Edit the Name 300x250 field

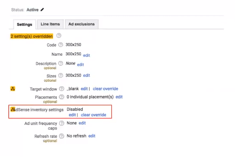[x=87, y=55]
